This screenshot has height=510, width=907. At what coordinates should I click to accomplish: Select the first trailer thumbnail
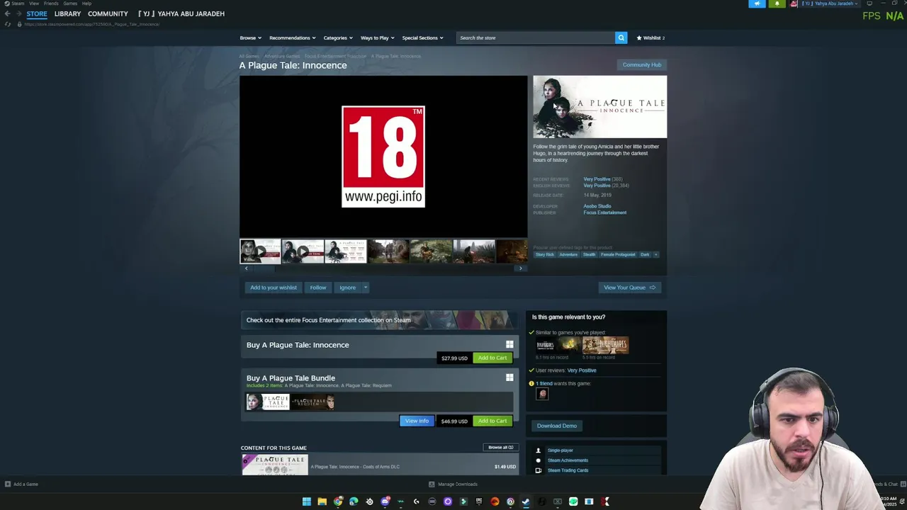(260, 251)
